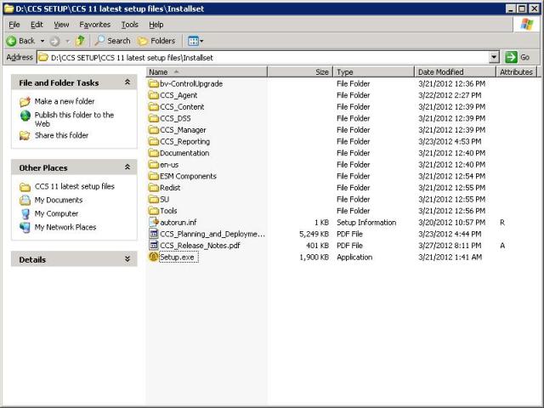Screen dimensions: 544x408
Task: Open the Tools menu
Action: click(130, 25)
